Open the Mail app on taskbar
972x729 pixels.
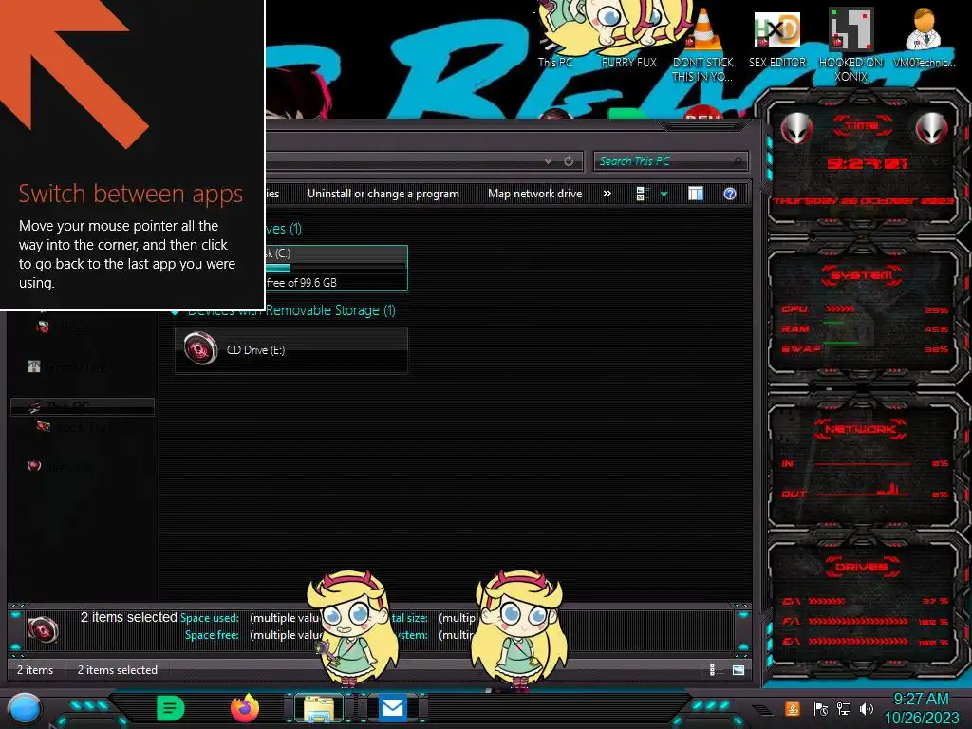point(392,708)
